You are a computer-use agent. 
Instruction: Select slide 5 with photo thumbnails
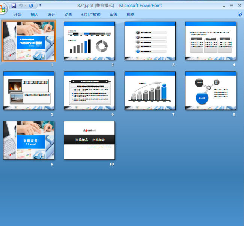point(29,91)
